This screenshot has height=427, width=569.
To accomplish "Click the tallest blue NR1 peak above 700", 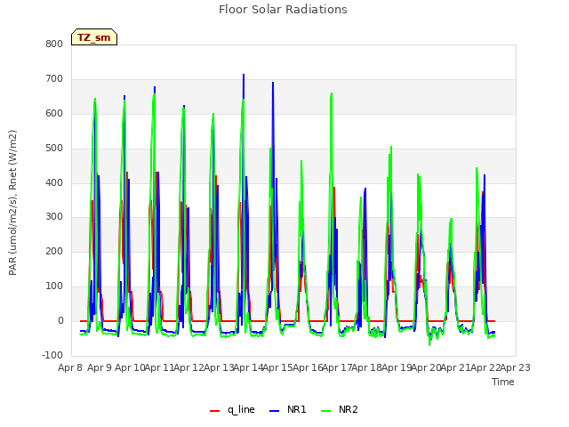I will pyautogui.click(x=244, y=75).
